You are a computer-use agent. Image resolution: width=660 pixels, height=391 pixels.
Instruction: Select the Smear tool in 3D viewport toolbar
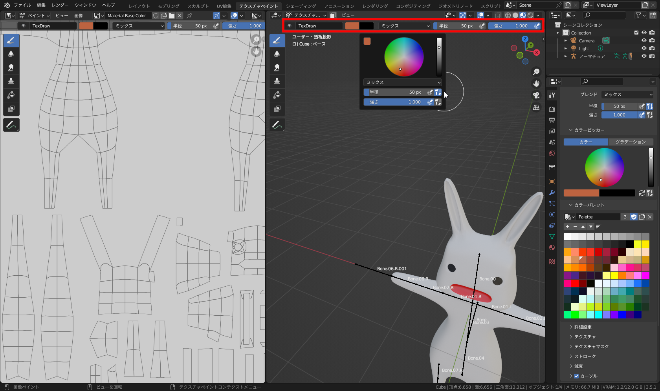point(277,67)
